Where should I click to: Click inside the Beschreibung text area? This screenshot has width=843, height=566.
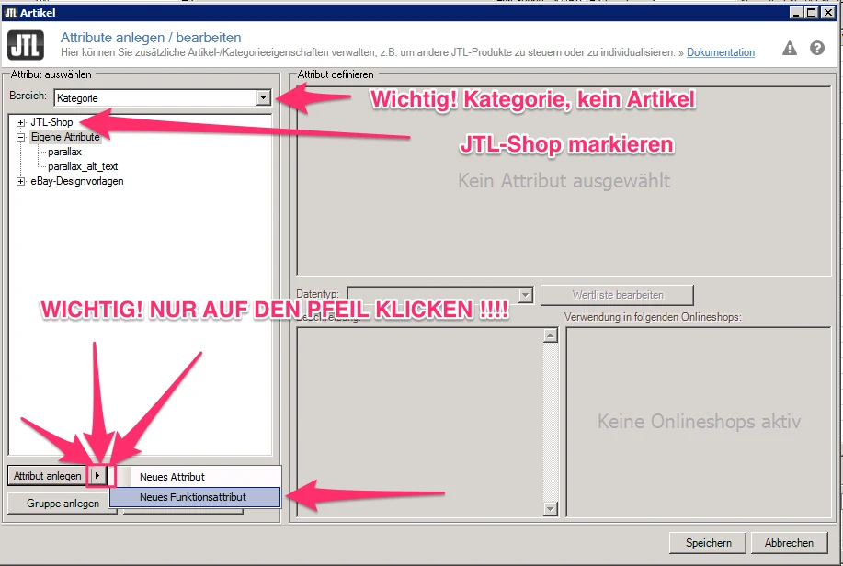[x=420, y=422]
